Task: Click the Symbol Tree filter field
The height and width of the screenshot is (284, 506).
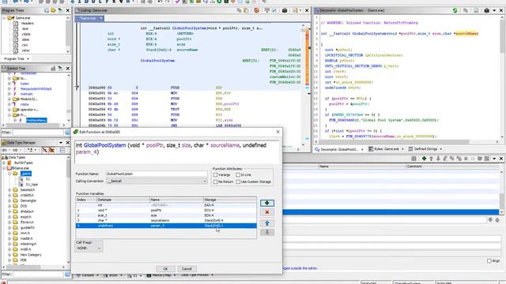Action: tap(38, 133)
